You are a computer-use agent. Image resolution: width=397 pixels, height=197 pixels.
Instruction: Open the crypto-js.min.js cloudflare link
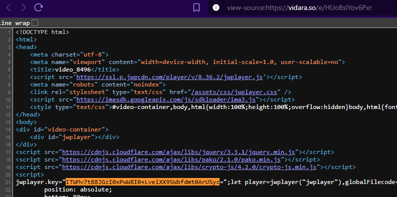189,167
